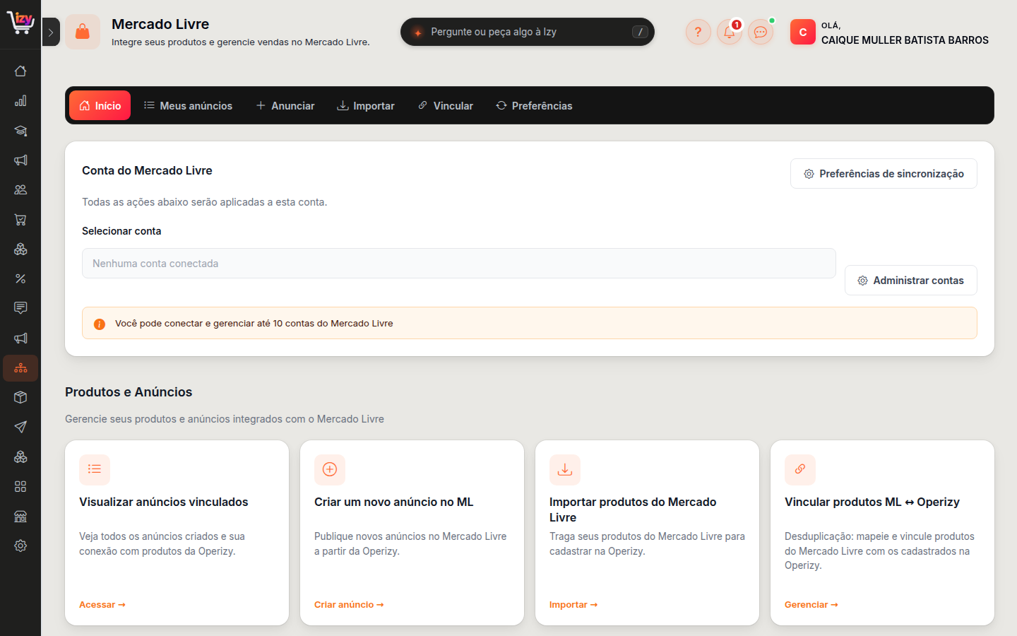Open settings gear at the sidebar bottom
Image resolution: width=1017 pixels, height=636 pixels.
[20, 546]
